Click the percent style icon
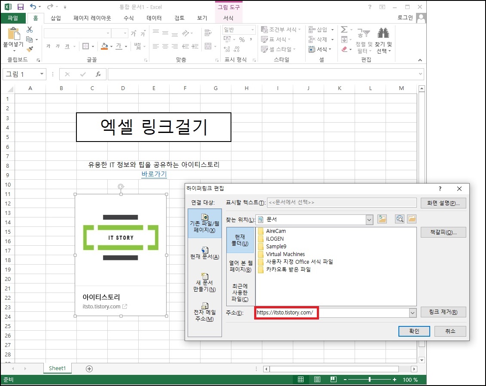The image size is (486, 386). tap(242, 39)
